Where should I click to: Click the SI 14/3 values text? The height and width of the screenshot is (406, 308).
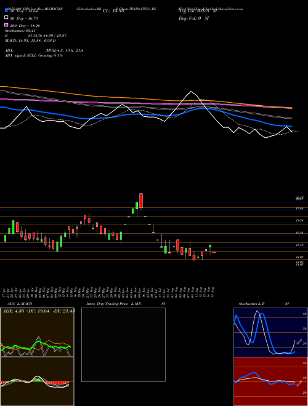[47, 36]
